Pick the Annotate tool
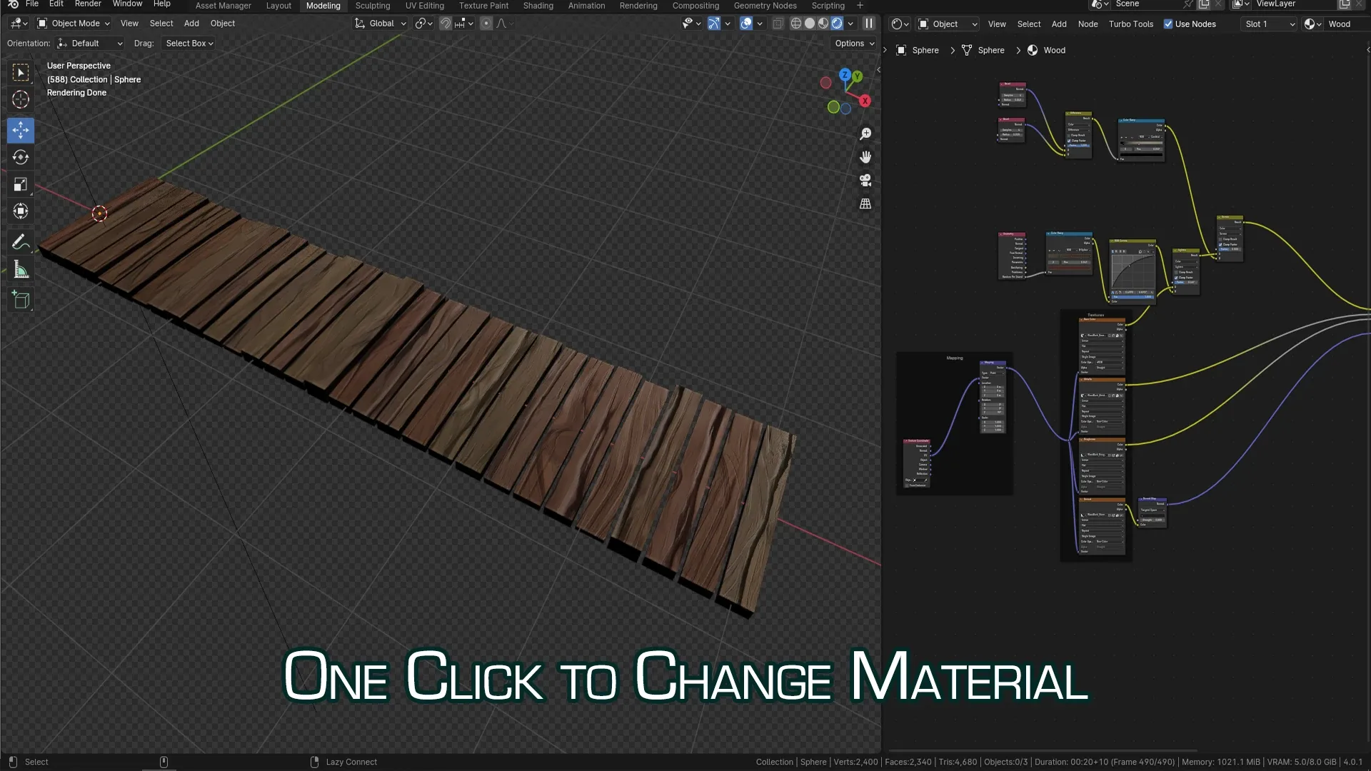Image resolution: width=1371 pixels, height=771 pixels. click(20, 242)
